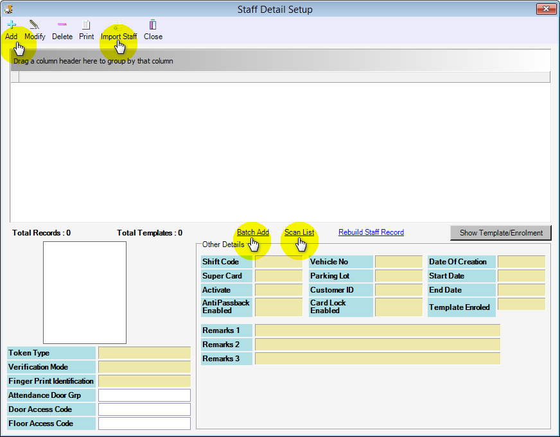
Task: Click the Remarks 1 text field
Action: point(377,330)
